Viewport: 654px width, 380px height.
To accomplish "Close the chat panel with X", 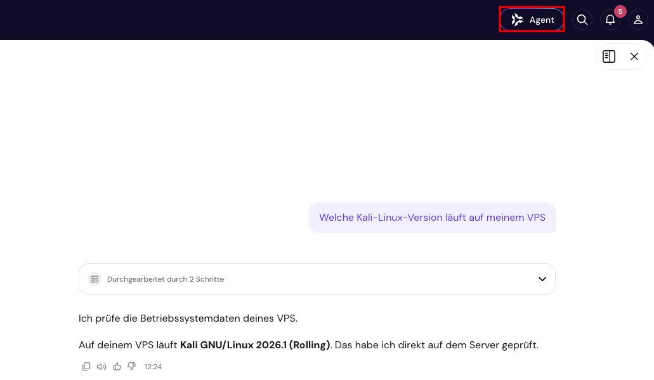I will (634, 56).
